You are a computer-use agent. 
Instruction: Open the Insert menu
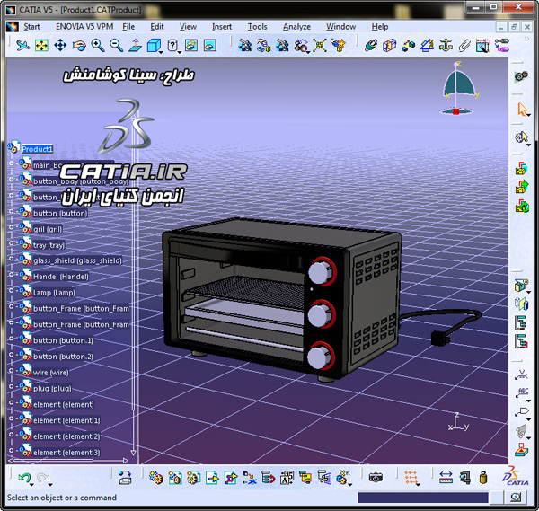pyautogui.click(x=222, y=27)
